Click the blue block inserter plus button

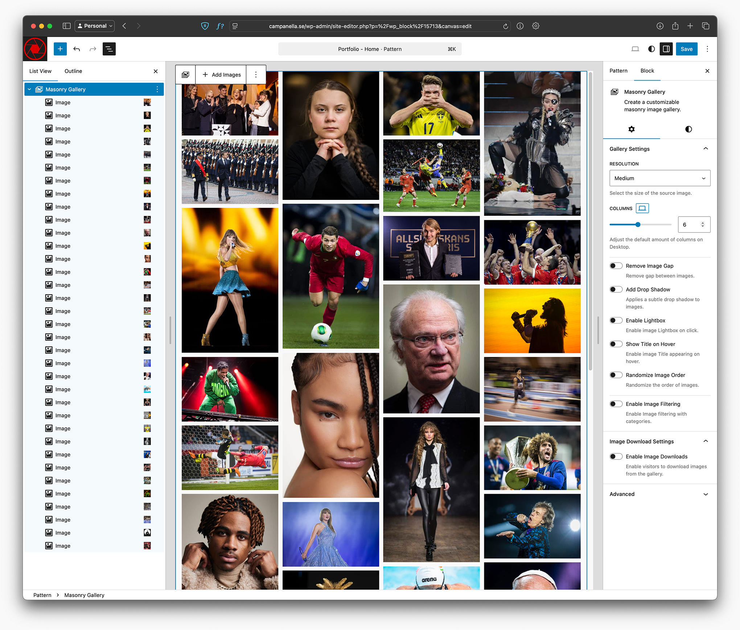point(60,49)
